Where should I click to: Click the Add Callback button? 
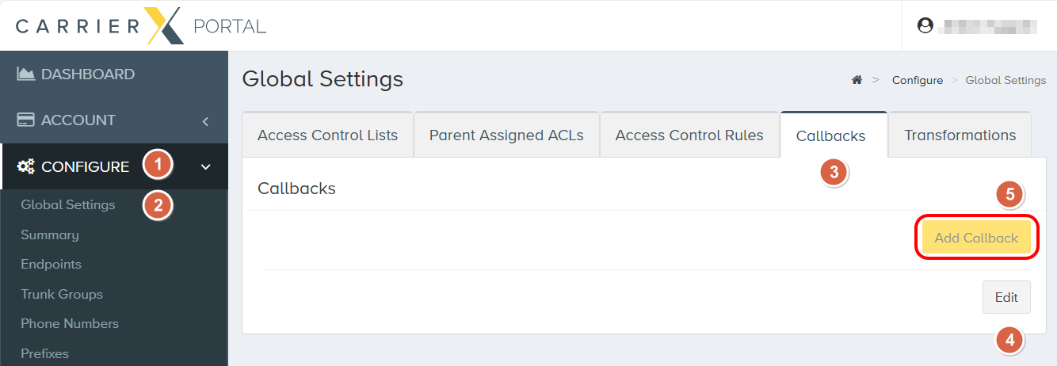pos(976,238)
